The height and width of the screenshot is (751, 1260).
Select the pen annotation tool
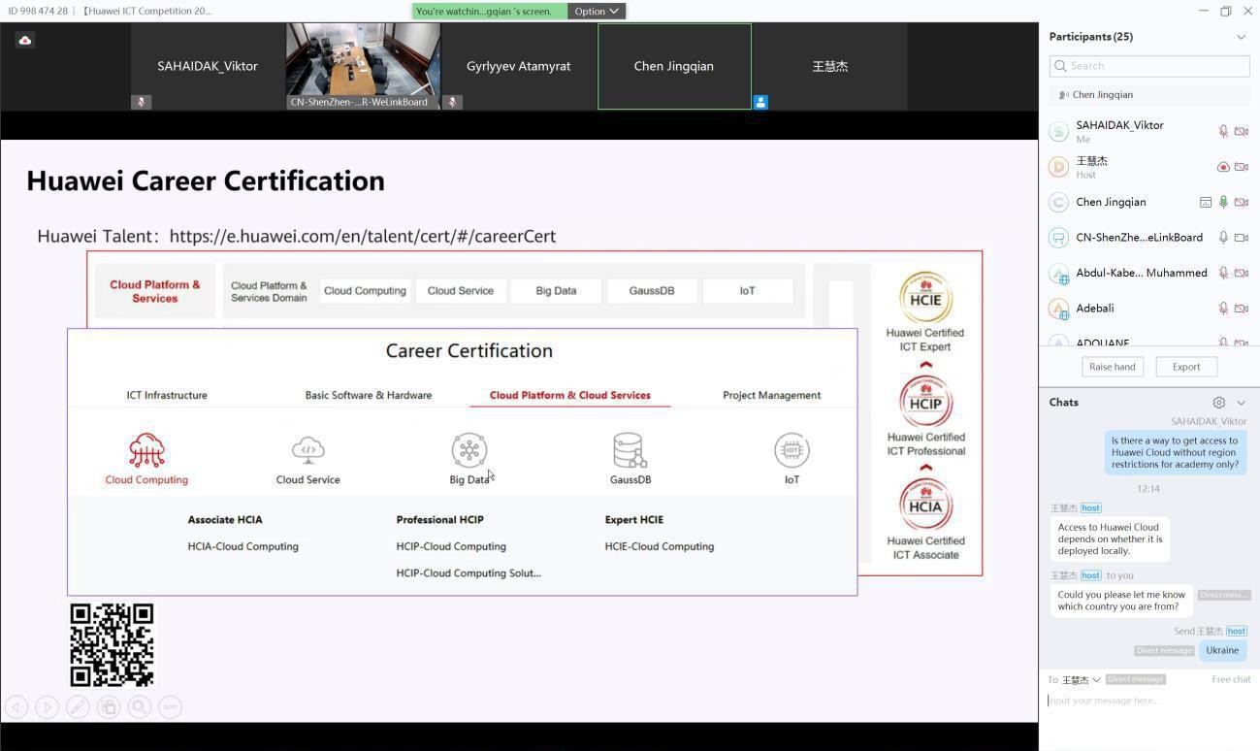(78, 707)
